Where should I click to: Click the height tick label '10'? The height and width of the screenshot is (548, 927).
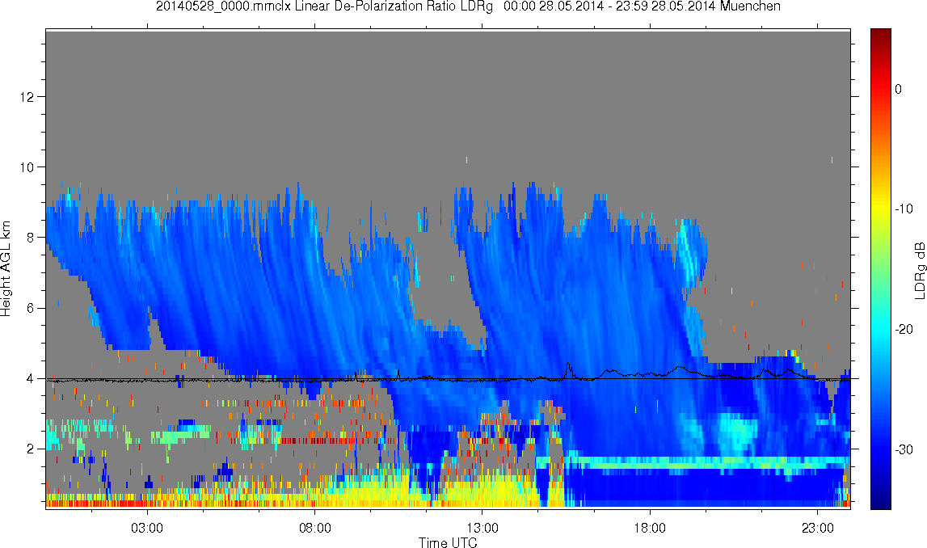coord(27,167)
